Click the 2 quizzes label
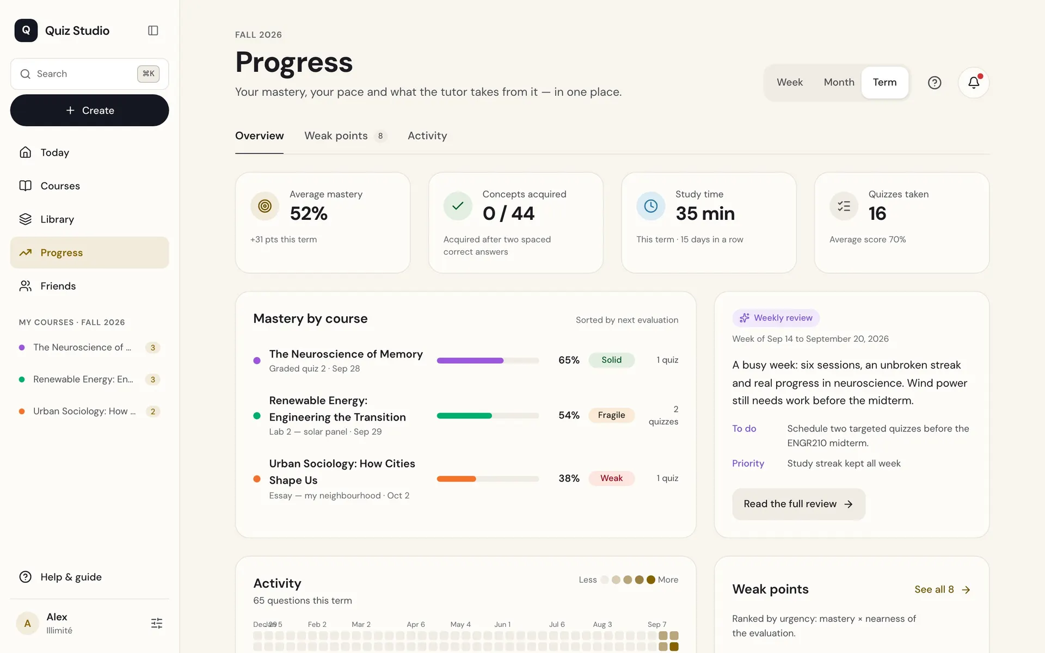Viewport: 1045px width, 653px height. pos(663,415)
